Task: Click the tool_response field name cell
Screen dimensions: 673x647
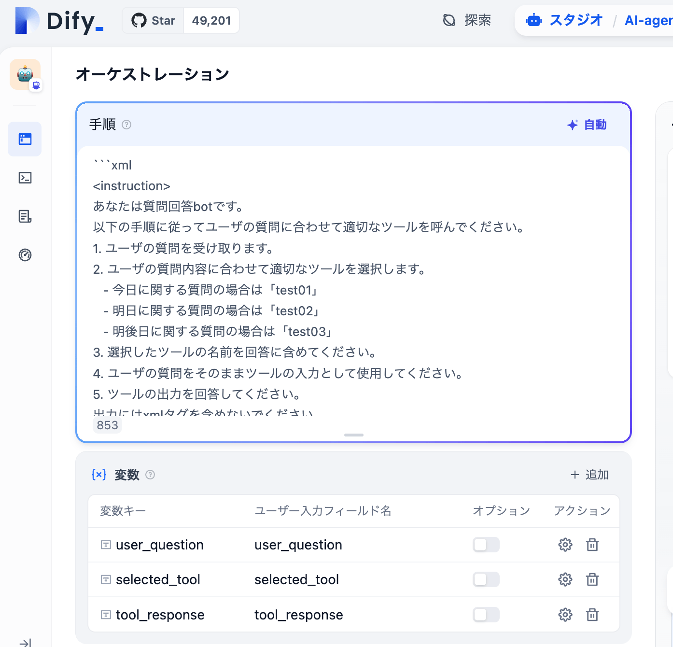Action: tap(299, 615)
